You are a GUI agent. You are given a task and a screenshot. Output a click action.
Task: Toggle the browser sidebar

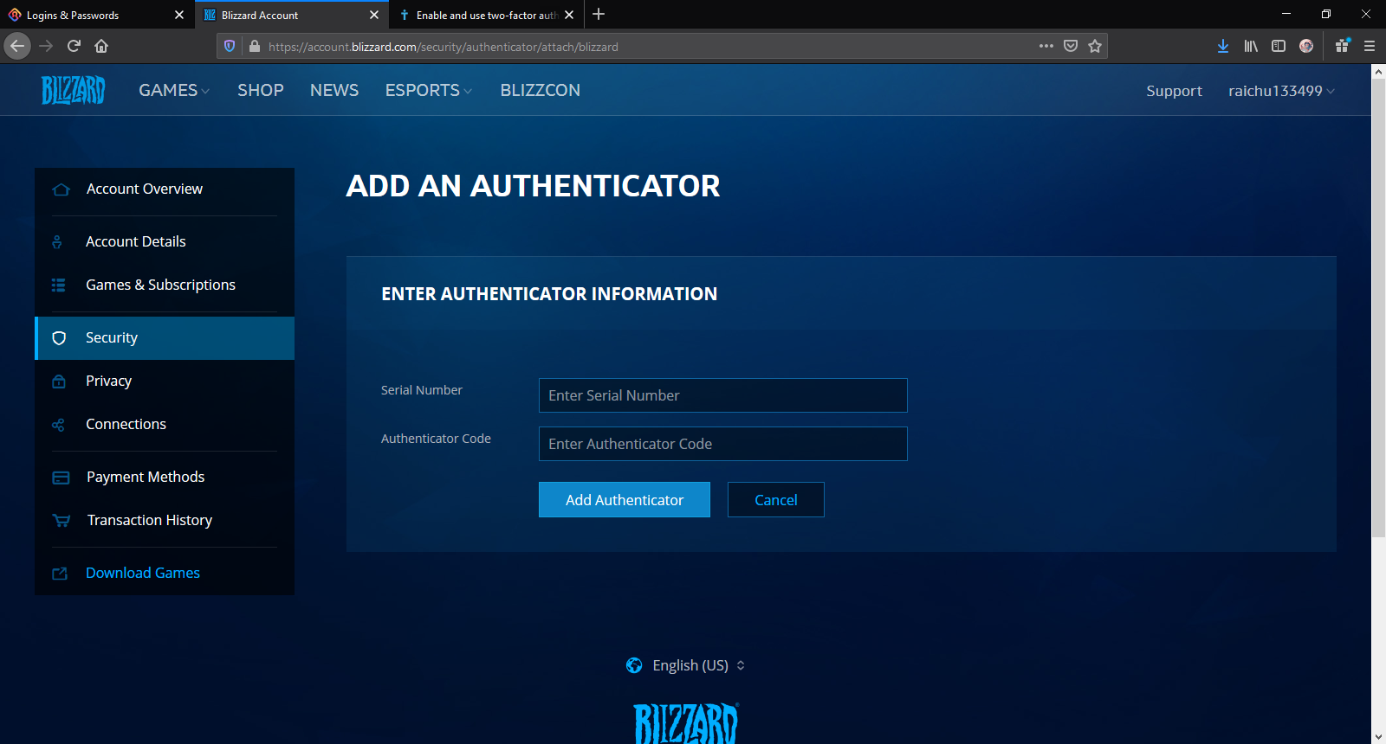pos(1279,46)
